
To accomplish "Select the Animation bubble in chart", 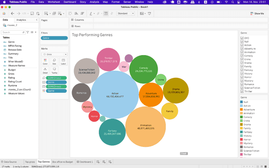I will (146, 127).
